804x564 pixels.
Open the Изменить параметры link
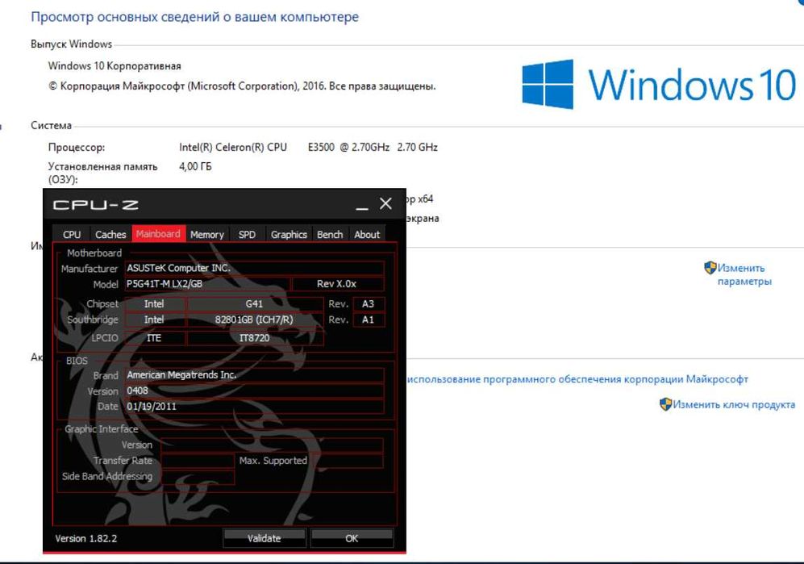744,274
